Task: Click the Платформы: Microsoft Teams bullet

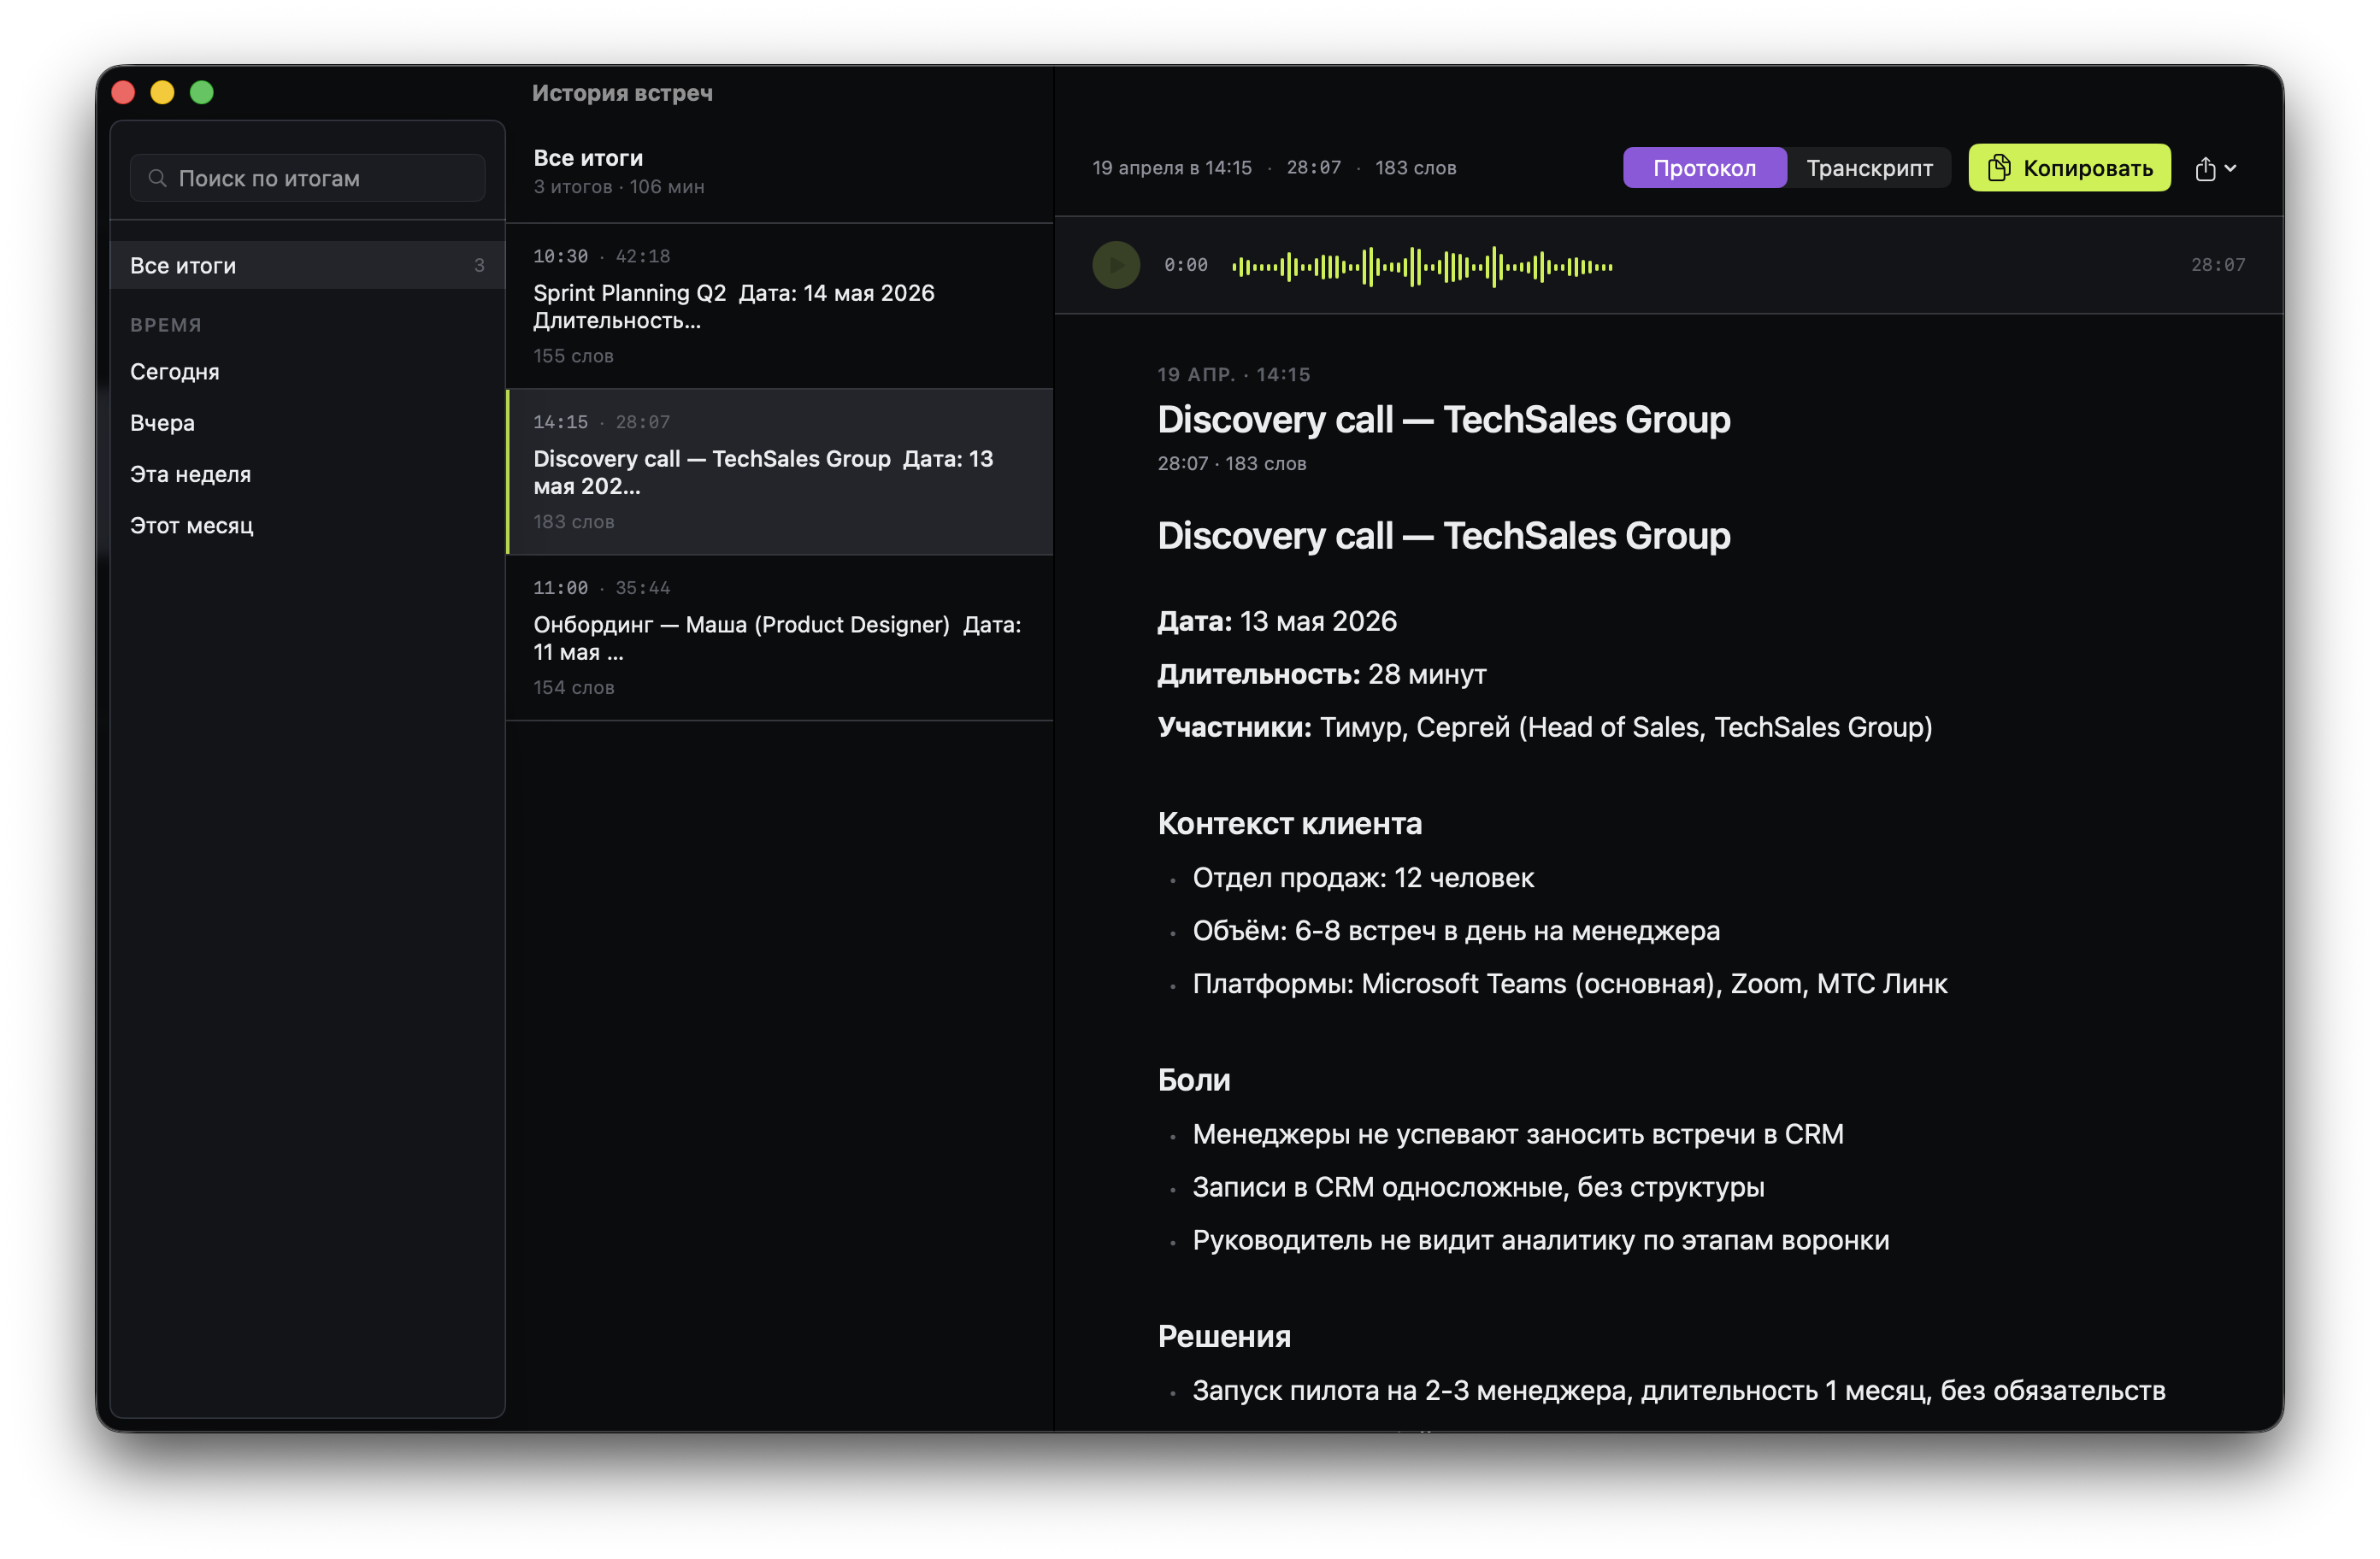Action: [x=1569, y=984]
